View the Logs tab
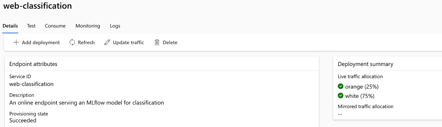This screenshot has height=127, width=442. pos(115,26)
